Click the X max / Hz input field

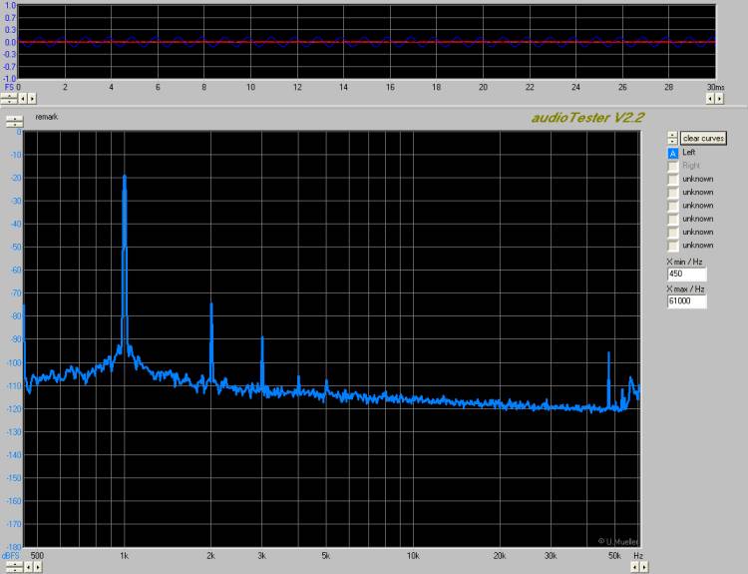click(x=686, y=300)
